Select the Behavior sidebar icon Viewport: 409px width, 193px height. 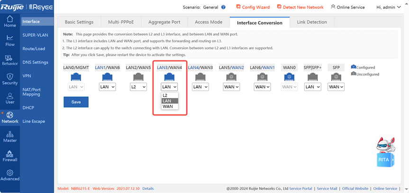(10, 59)
